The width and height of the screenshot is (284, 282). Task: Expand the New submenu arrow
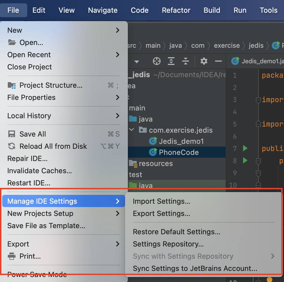118,30
